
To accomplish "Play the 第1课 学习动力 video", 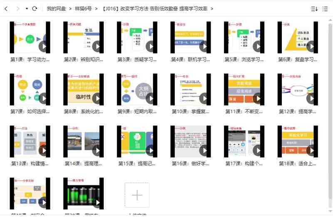I will coord(44,46).
